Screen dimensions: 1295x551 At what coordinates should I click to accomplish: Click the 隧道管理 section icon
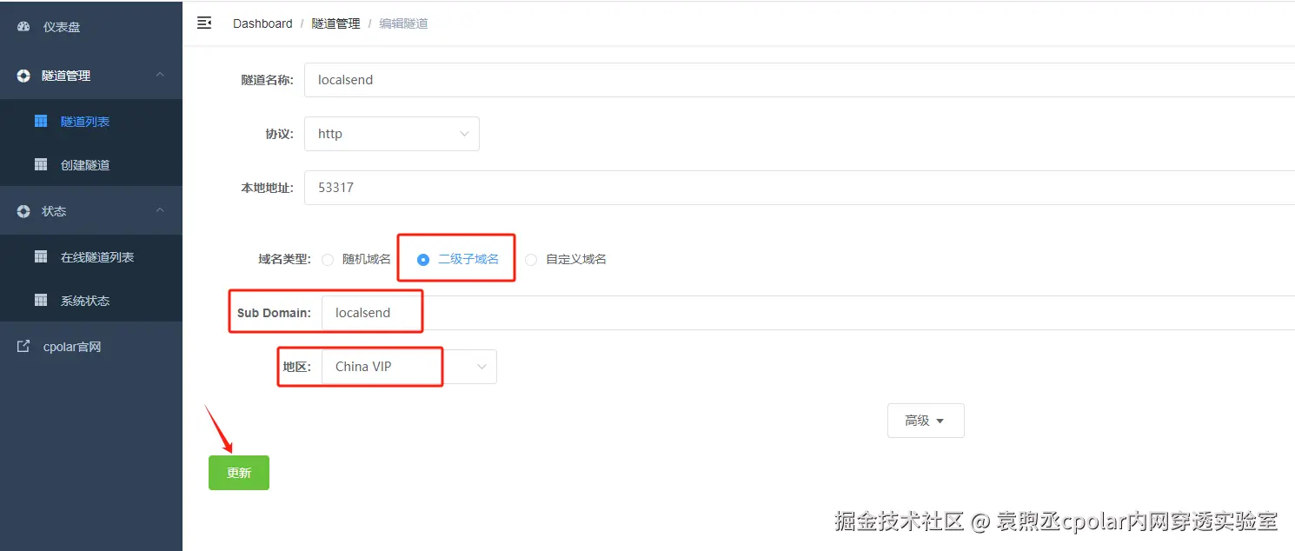(x=23, y=76)
